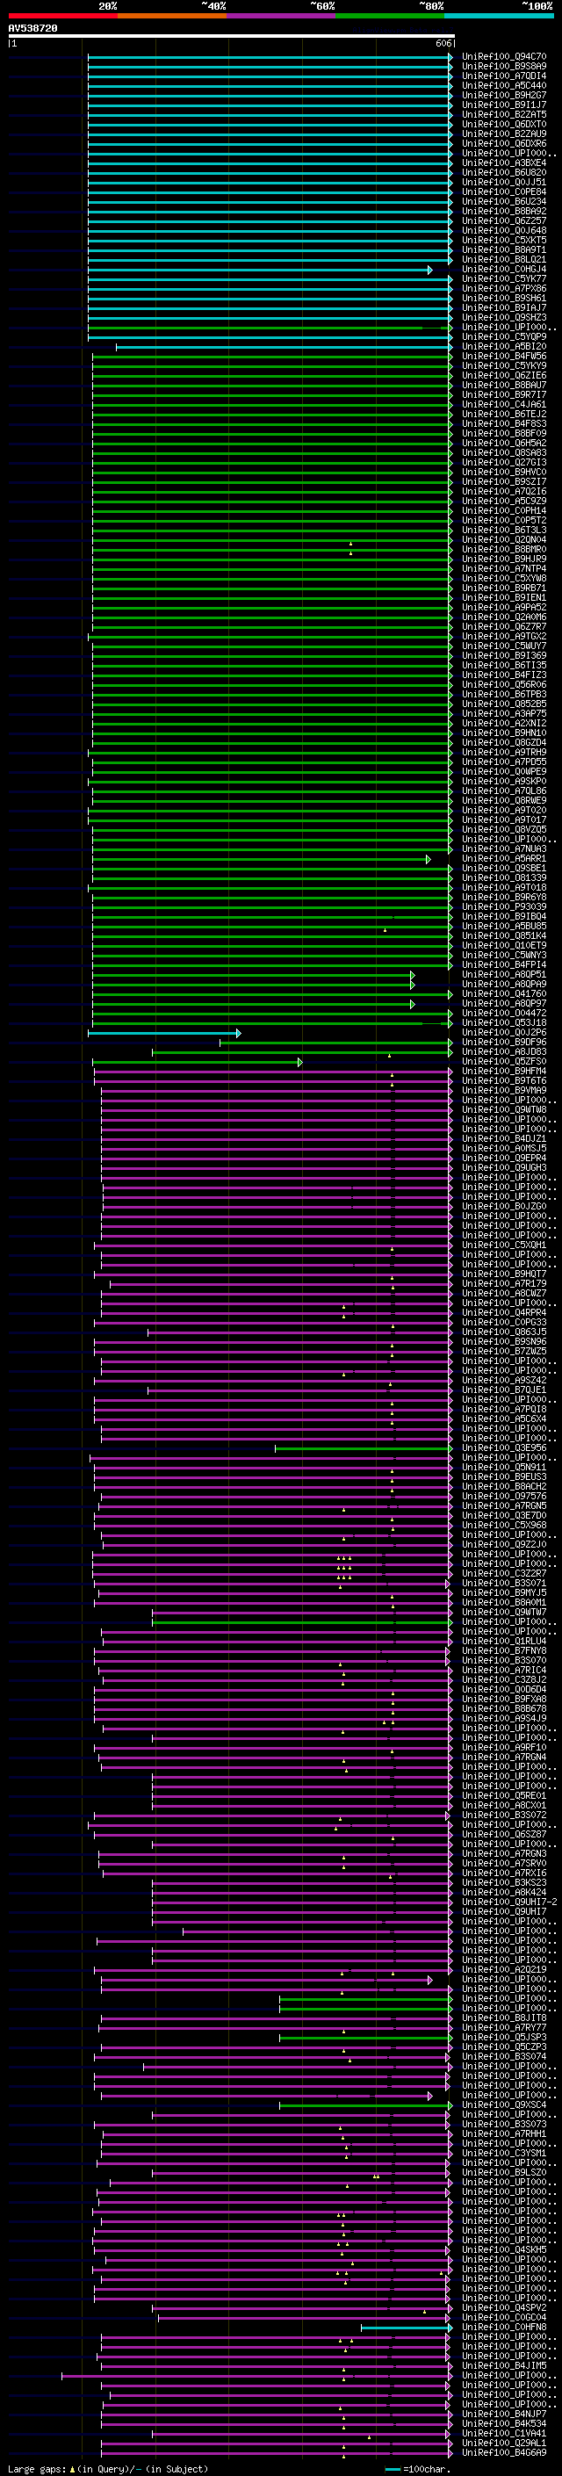The height and width of the screenshot is (2476, 562).
Task: Click the white query sequence ruler bar
Action: pos(232,37)
